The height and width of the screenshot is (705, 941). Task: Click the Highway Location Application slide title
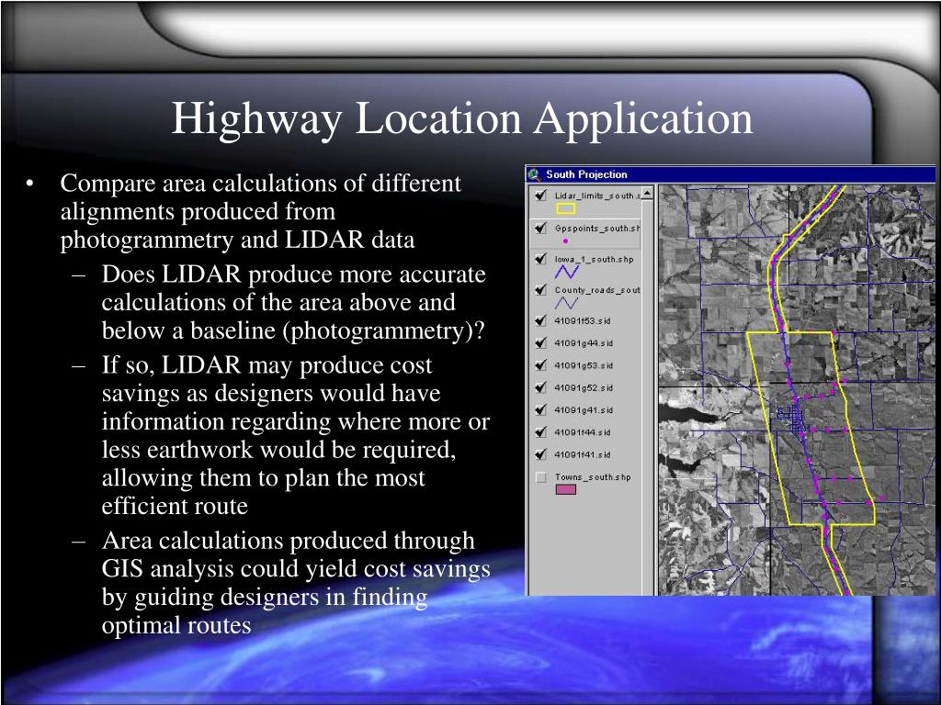tap(462, 118)
